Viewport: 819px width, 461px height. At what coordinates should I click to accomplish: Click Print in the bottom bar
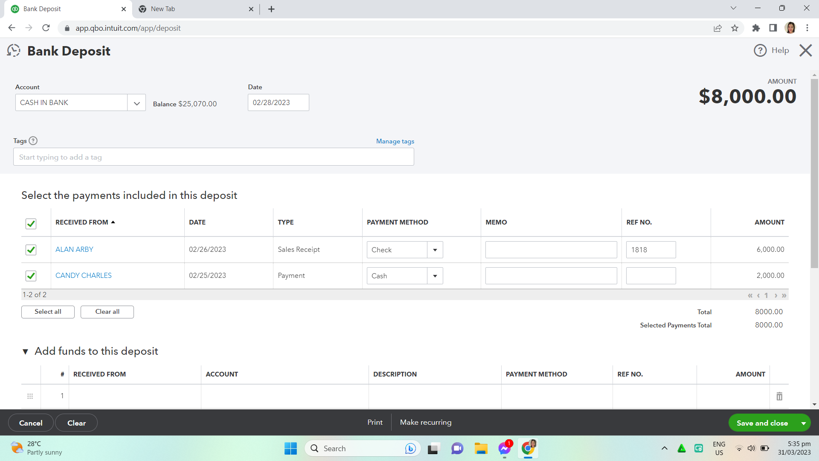pyautogui.click(x=375, y=422)
